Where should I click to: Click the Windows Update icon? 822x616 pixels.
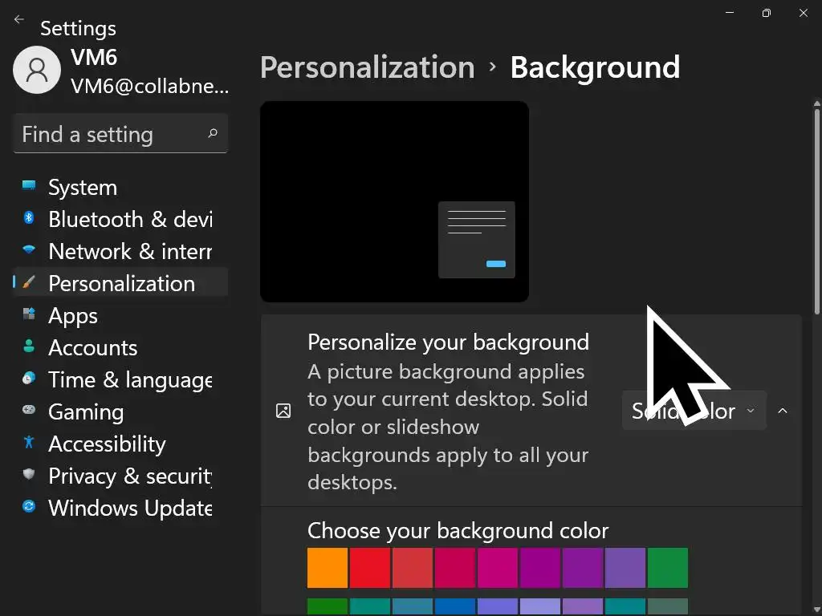click(29, 508)
